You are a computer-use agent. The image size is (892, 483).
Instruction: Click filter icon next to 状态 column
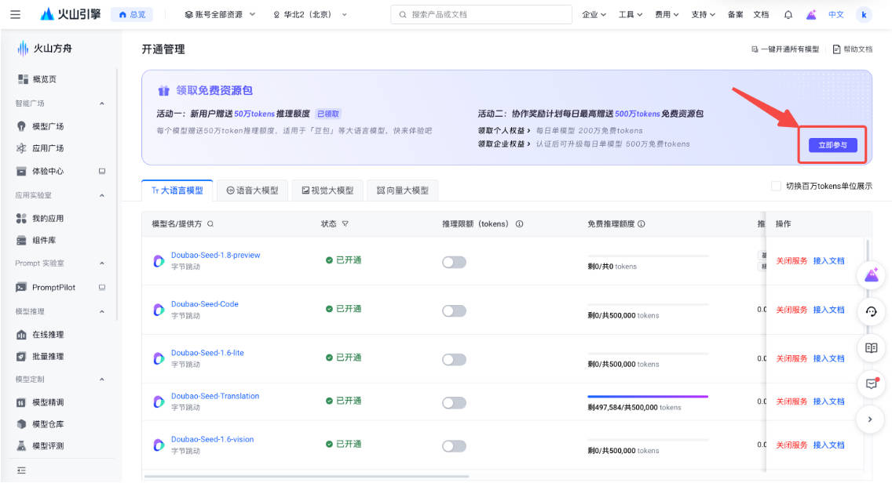pos(345,224)
